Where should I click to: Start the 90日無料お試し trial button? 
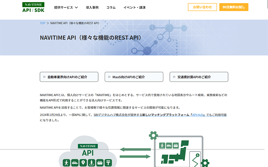234,7
